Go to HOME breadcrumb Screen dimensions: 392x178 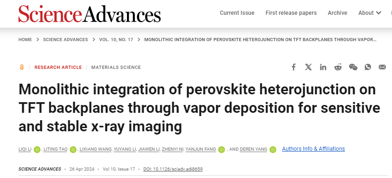point(25,40)
